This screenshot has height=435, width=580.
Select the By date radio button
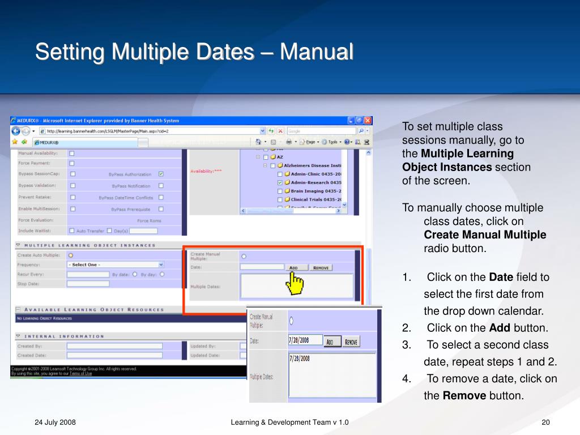coord(135,274)
